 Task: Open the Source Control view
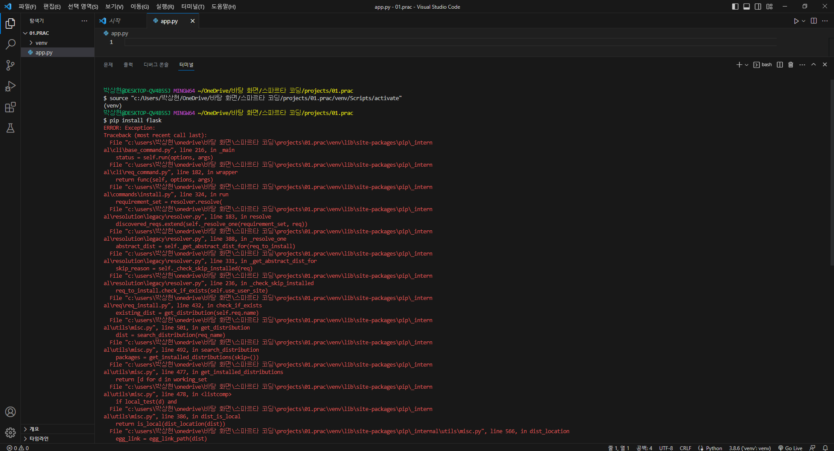click(10, 65)
